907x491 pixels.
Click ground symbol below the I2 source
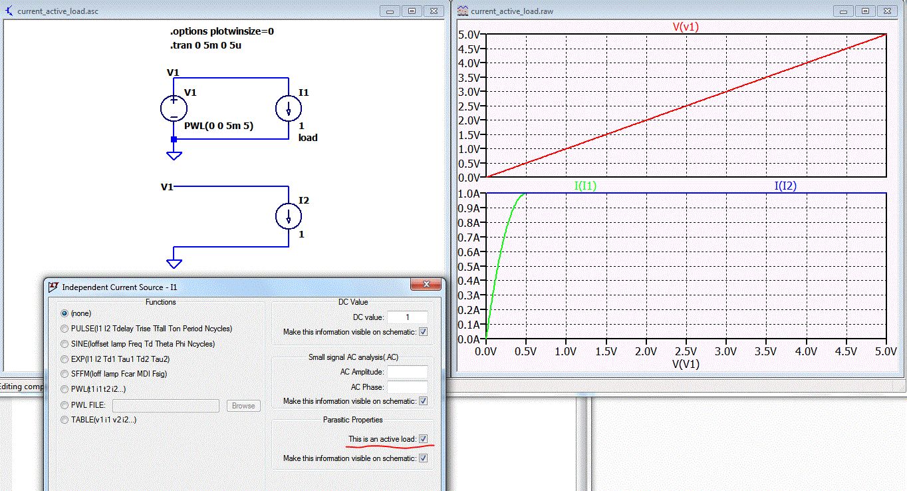click(x=174, y=263)
